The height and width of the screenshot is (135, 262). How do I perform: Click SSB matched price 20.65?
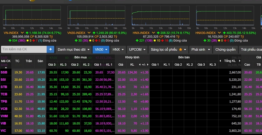tap(122, 72)
